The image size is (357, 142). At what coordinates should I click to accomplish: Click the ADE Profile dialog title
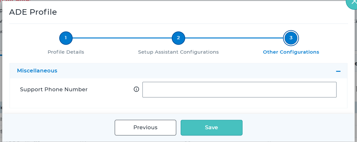(x=33, y=12)
